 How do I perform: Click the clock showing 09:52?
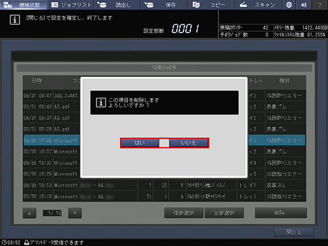pos(11,242)
